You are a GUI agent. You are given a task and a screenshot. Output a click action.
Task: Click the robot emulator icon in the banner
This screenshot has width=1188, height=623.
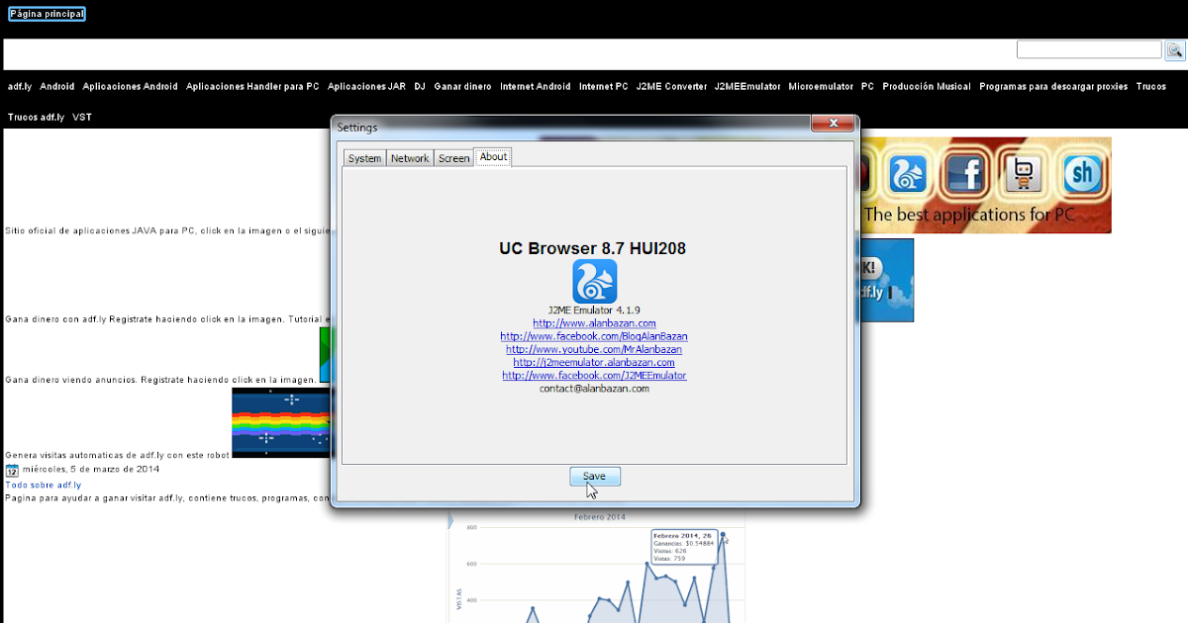(x=1025, y=174)
